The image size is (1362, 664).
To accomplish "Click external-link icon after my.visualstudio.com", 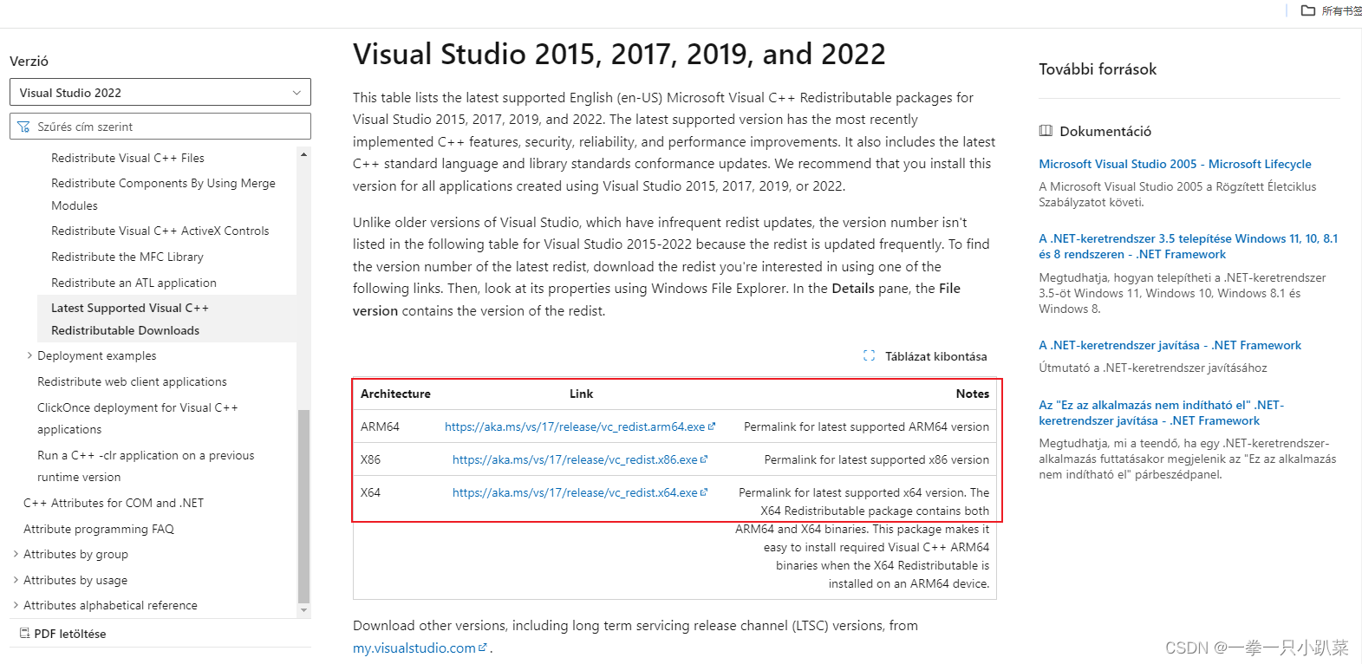I will pyautogui.click(x=483, y=647).
